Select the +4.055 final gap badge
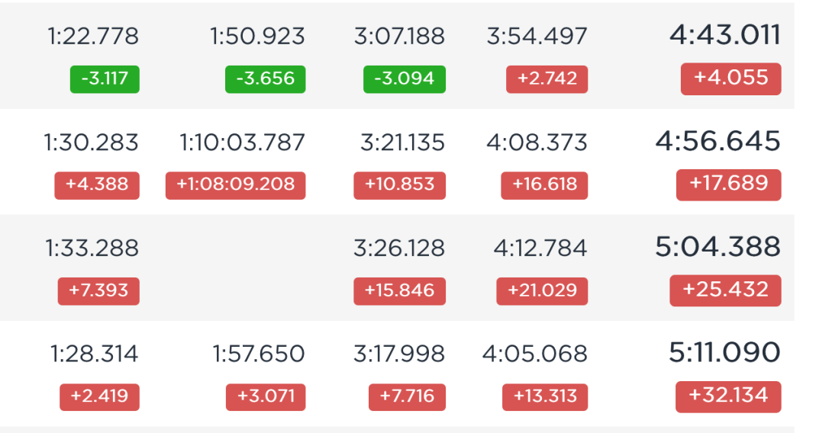 731,79
